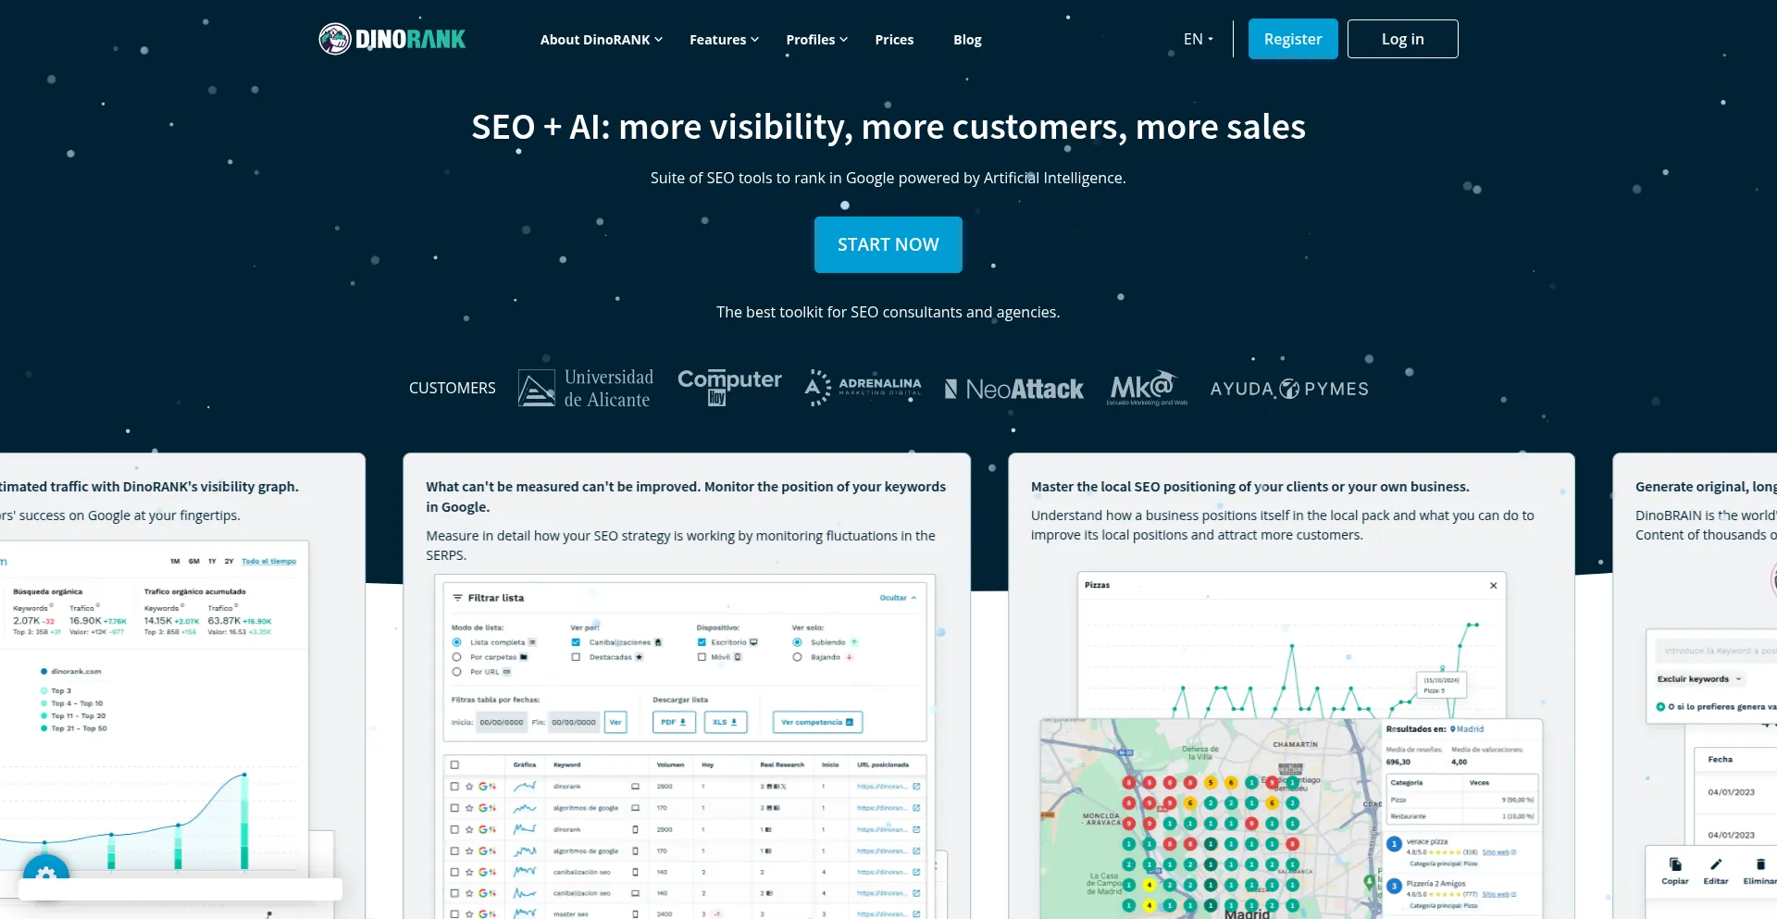The image size is (1777, 919).
Task: Expand the About DinoRANK menu
Action: click(x=601, y=40)
